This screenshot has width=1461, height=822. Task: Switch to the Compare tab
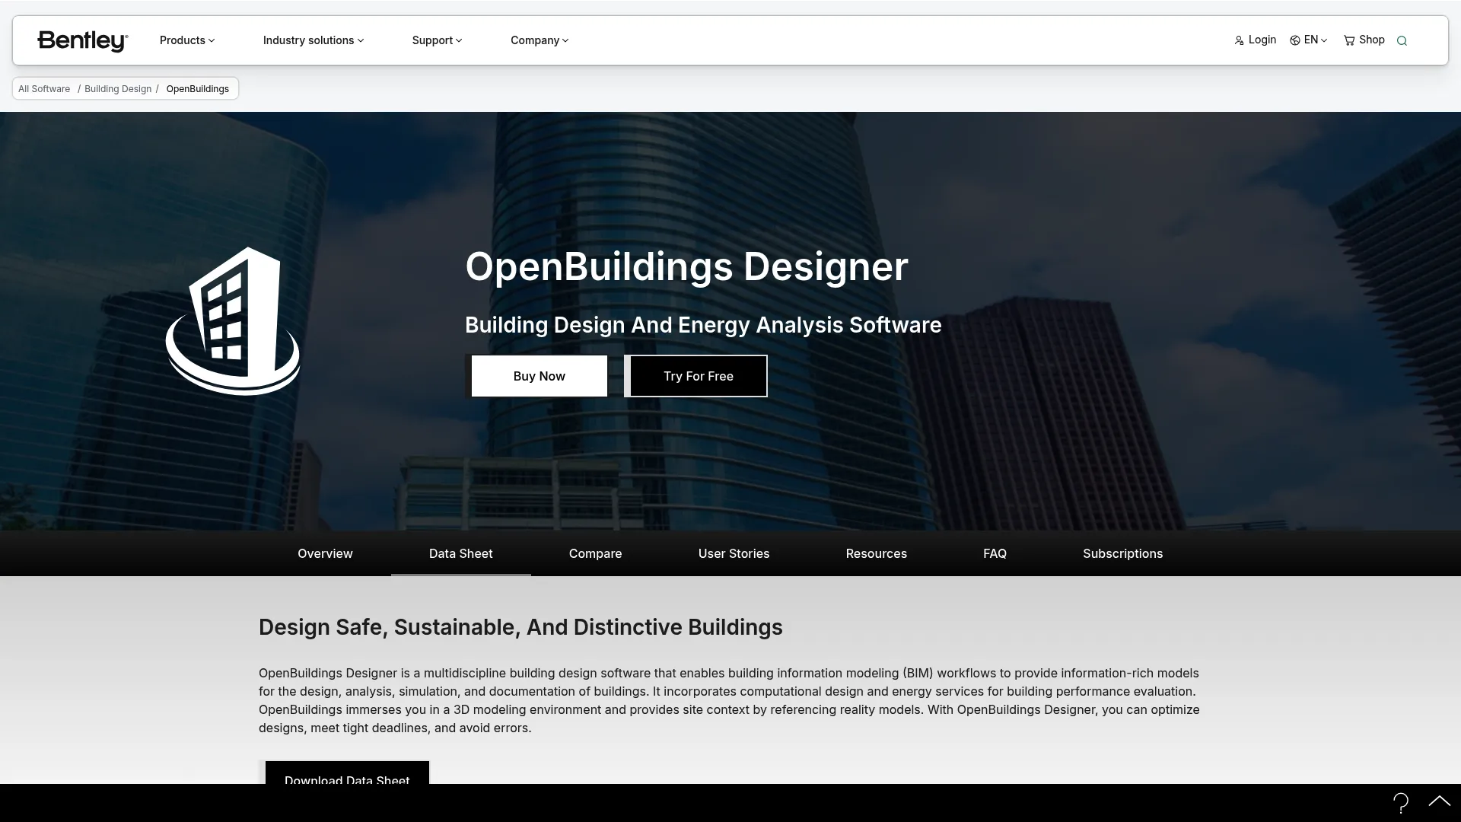(x=596, y=553)
